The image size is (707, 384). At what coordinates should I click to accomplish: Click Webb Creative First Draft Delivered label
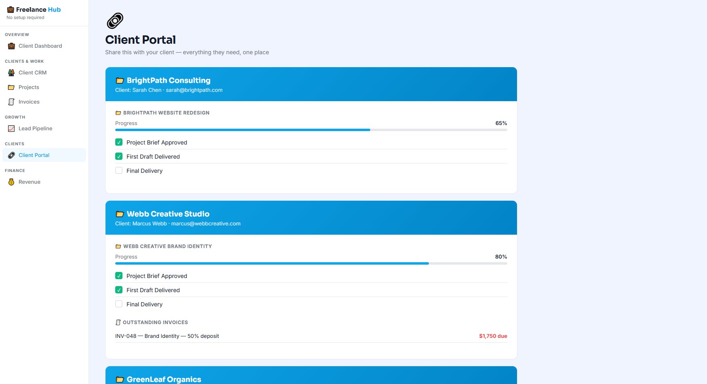coord(153,290)
